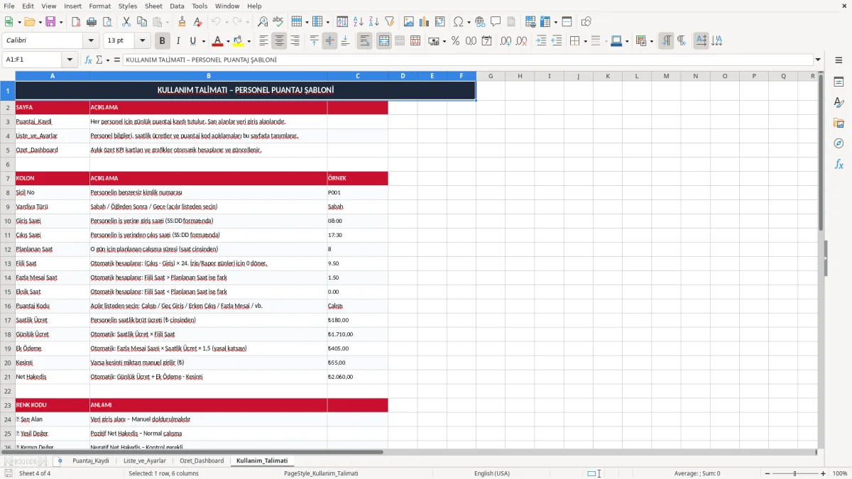Screen dimensions: 852x479
Task: Toggle underline formatting
Action: [192, 41]
